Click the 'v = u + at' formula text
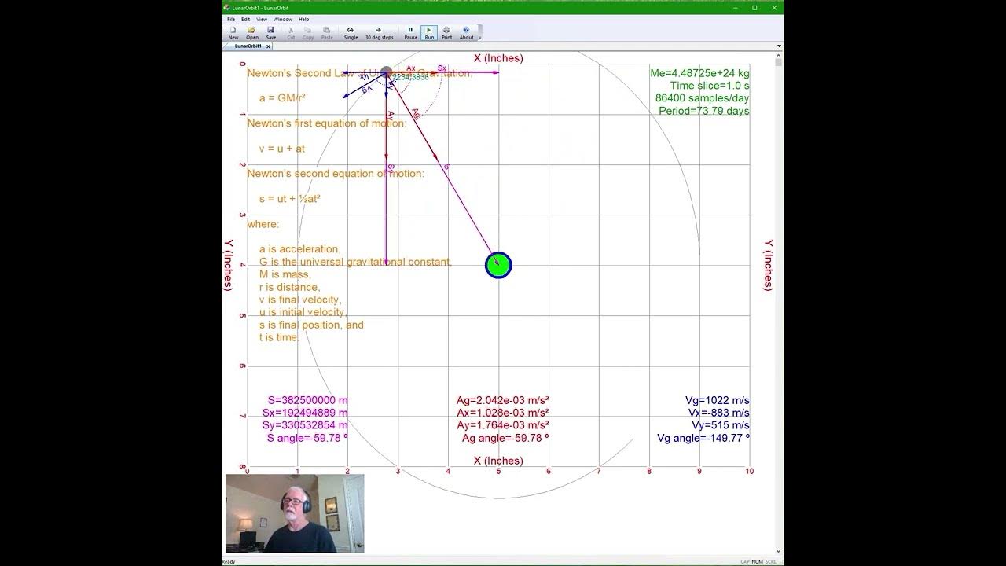The height and width of the screenshot is (566, 1006). pos(282,149)
